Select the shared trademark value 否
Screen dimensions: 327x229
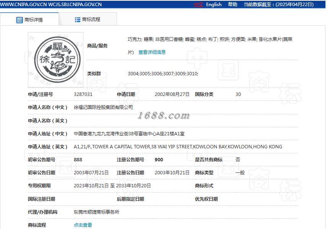(238, 160)
